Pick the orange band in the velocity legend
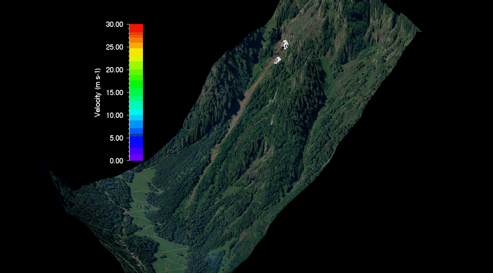This screenshot has height=273, width=493. (136, 40)
